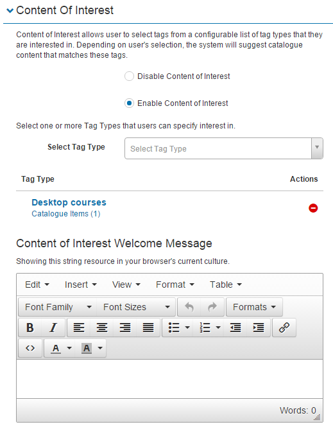
Task: Click the Actions column header
Action: (303, 179)
